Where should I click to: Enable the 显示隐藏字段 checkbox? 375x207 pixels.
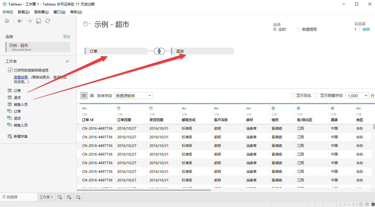pos(317,95)
